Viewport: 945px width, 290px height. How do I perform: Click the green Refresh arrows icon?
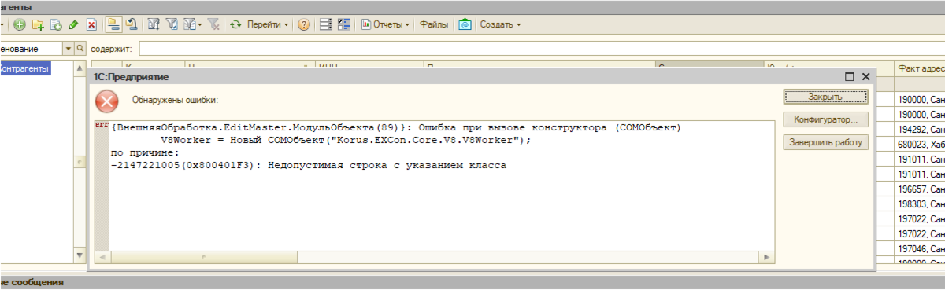pyautogui.click(x=235, y=24)
